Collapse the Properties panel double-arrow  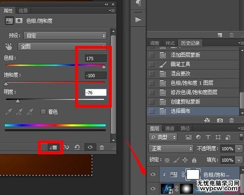[106, 4]
